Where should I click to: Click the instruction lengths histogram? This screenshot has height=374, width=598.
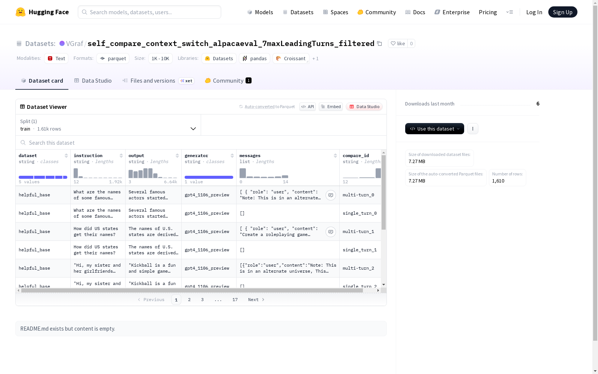pyautogui.click(x=98, y=173)
